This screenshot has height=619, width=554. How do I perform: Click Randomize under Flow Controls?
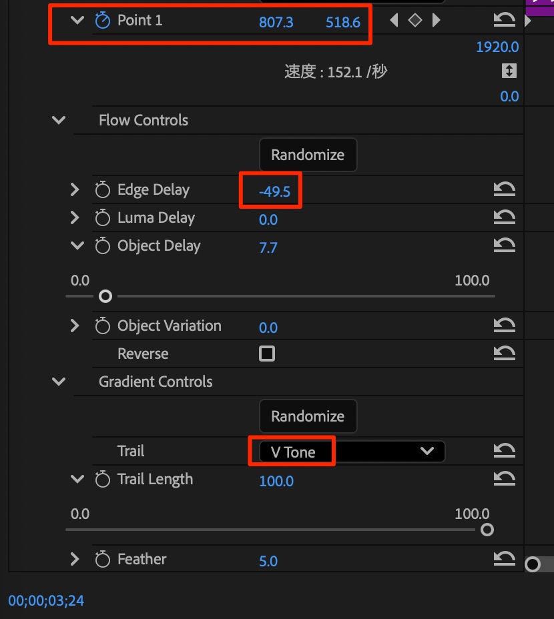click(x=308, y=155)
